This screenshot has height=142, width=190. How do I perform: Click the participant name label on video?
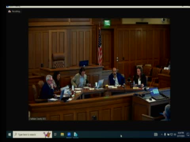[38, 119]
